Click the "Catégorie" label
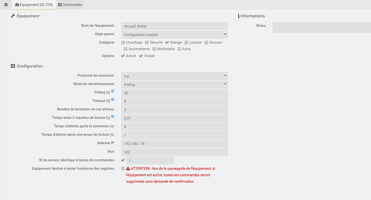 click(106, 42)
